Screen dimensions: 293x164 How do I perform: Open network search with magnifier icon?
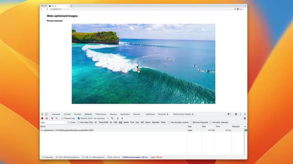(x=57, y=118)
